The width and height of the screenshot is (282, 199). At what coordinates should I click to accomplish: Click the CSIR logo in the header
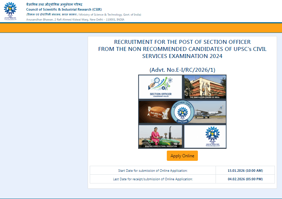click(x=10, y=11)
